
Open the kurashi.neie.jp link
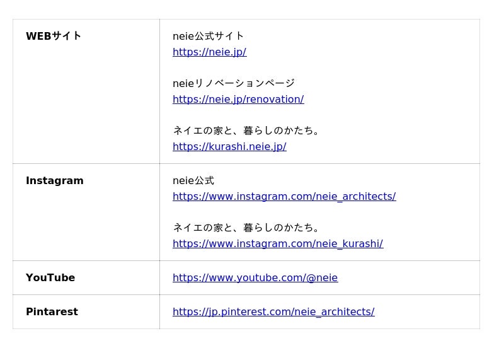coord(229,147)
